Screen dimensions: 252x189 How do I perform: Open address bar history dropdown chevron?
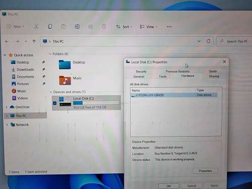199,41
